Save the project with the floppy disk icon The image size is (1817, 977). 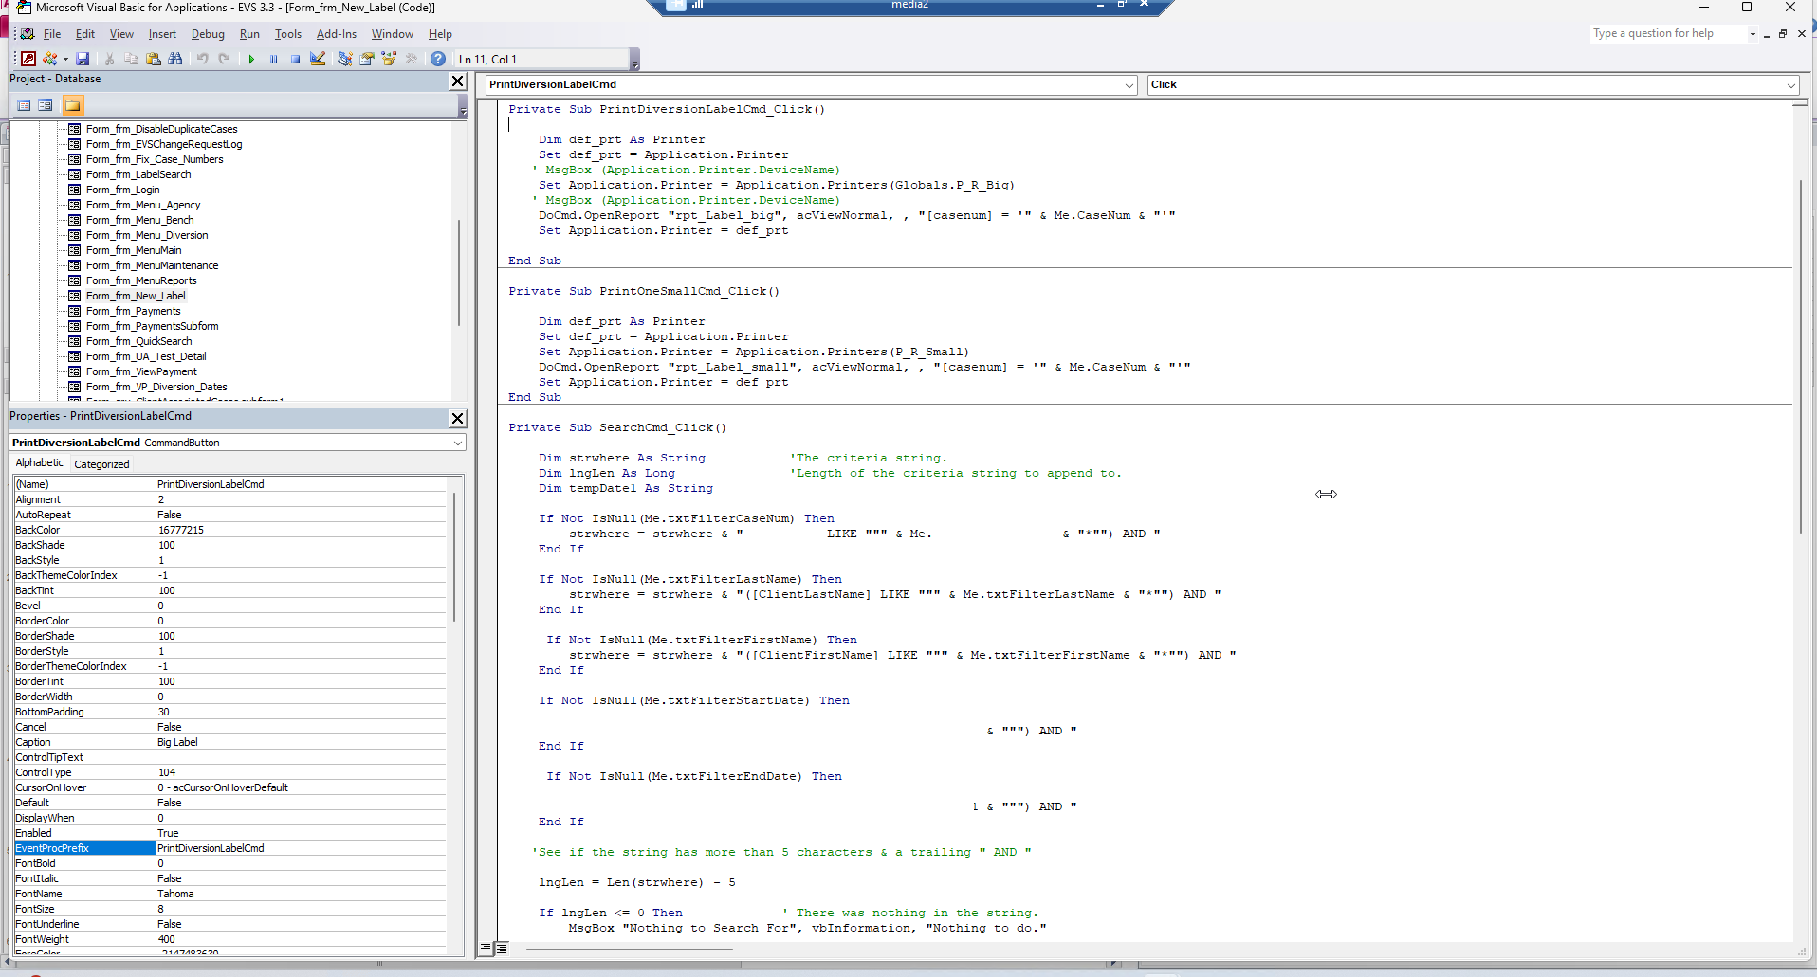(83, 59)
